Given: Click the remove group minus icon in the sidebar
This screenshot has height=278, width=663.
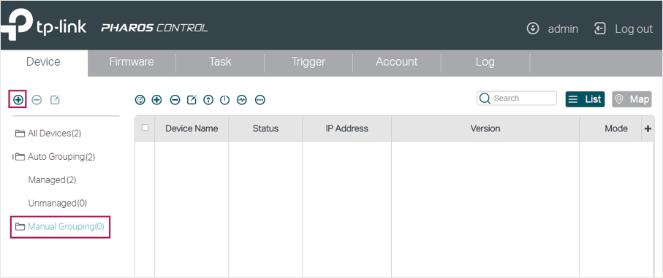Looking at the screenshot, I should click(x=37, y=100).
